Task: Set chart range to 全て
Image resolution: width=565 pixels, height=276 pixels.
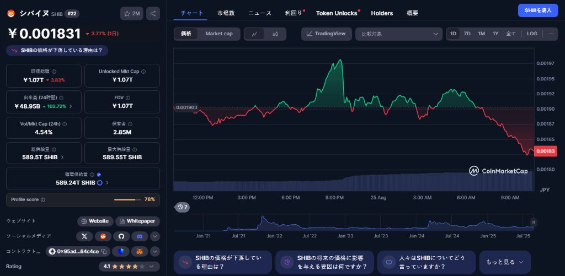Action: tap(511, 34)
